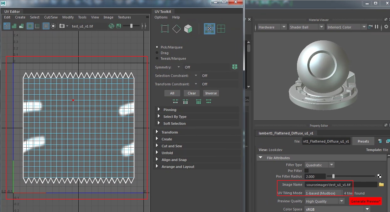This screenshot has height=212, width=390.
Task: Expand the Pinning section
Action: click(x=197, y=110)
